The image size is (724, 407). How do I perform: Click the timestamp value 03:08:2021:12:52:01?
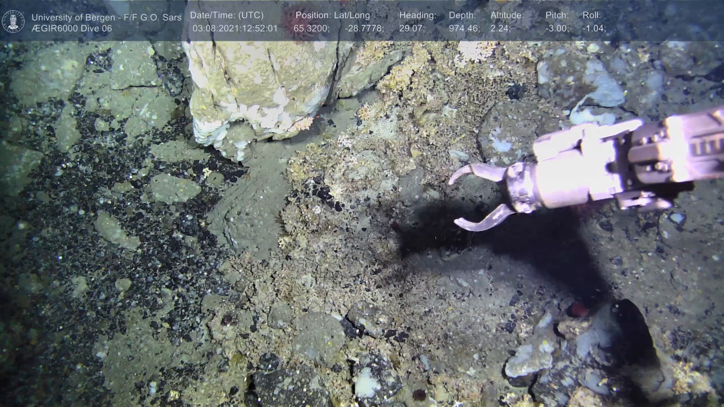[235, 29]
